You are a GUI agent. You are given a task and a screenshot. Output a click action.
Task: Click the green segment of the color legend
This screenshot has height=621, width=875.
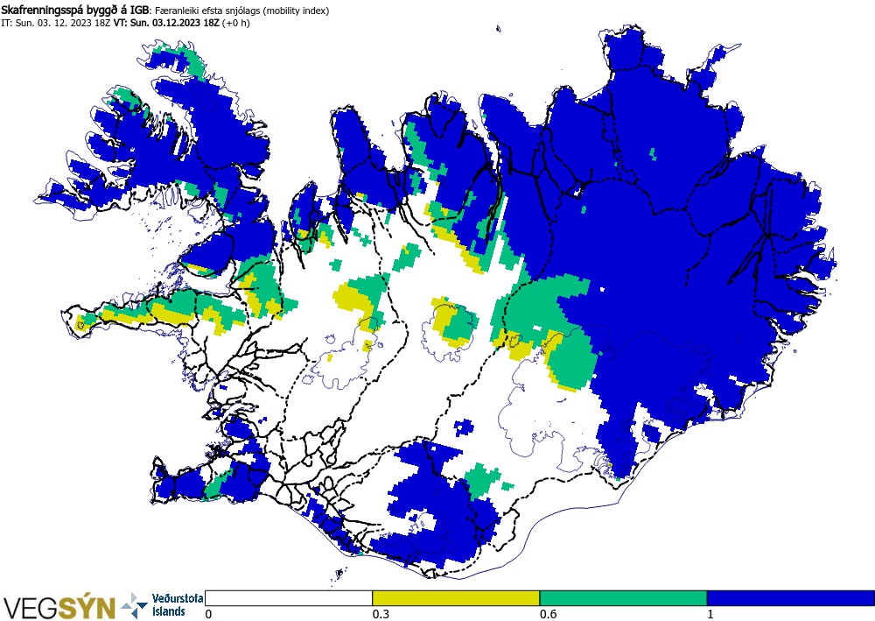click(623, 598)
